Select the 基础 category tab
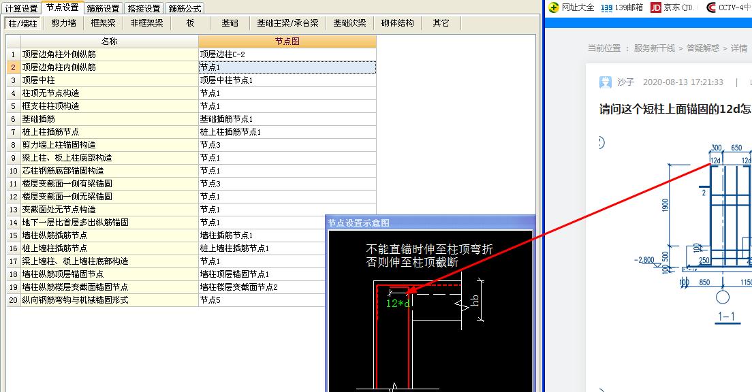Image resolution: width=752 pixels, height=392 pixels. (230, 23)
